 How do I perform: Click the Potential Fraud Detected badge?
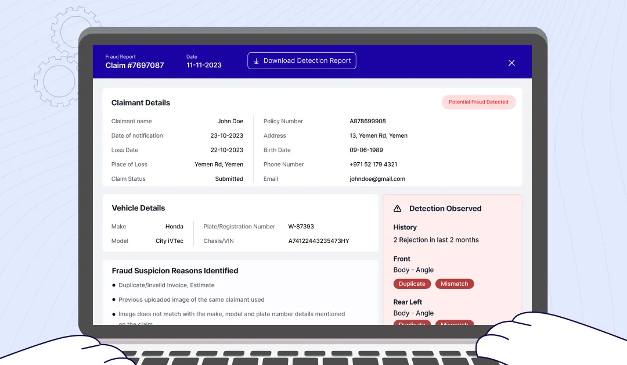[478, 102]
